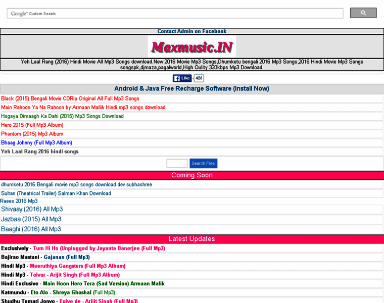This screenshot has width=384, height=303.
Task: Open the Maxmusic.IN logo
Action: 192,47
